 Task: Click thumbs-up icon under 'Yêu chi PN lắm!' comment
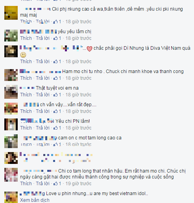coord(55,128)
